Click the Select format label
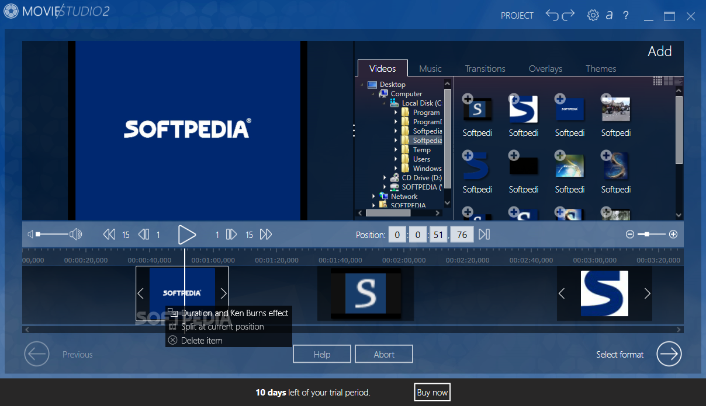Screen dimensions: 706x406 [x=620, y=355]
